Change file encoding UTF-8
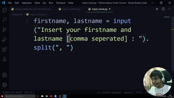174x98 pixels. tap(139, 92)
